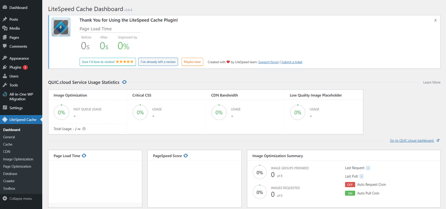Click the external link icon beside QUIC.cloud dashboard

click(438, 141)
